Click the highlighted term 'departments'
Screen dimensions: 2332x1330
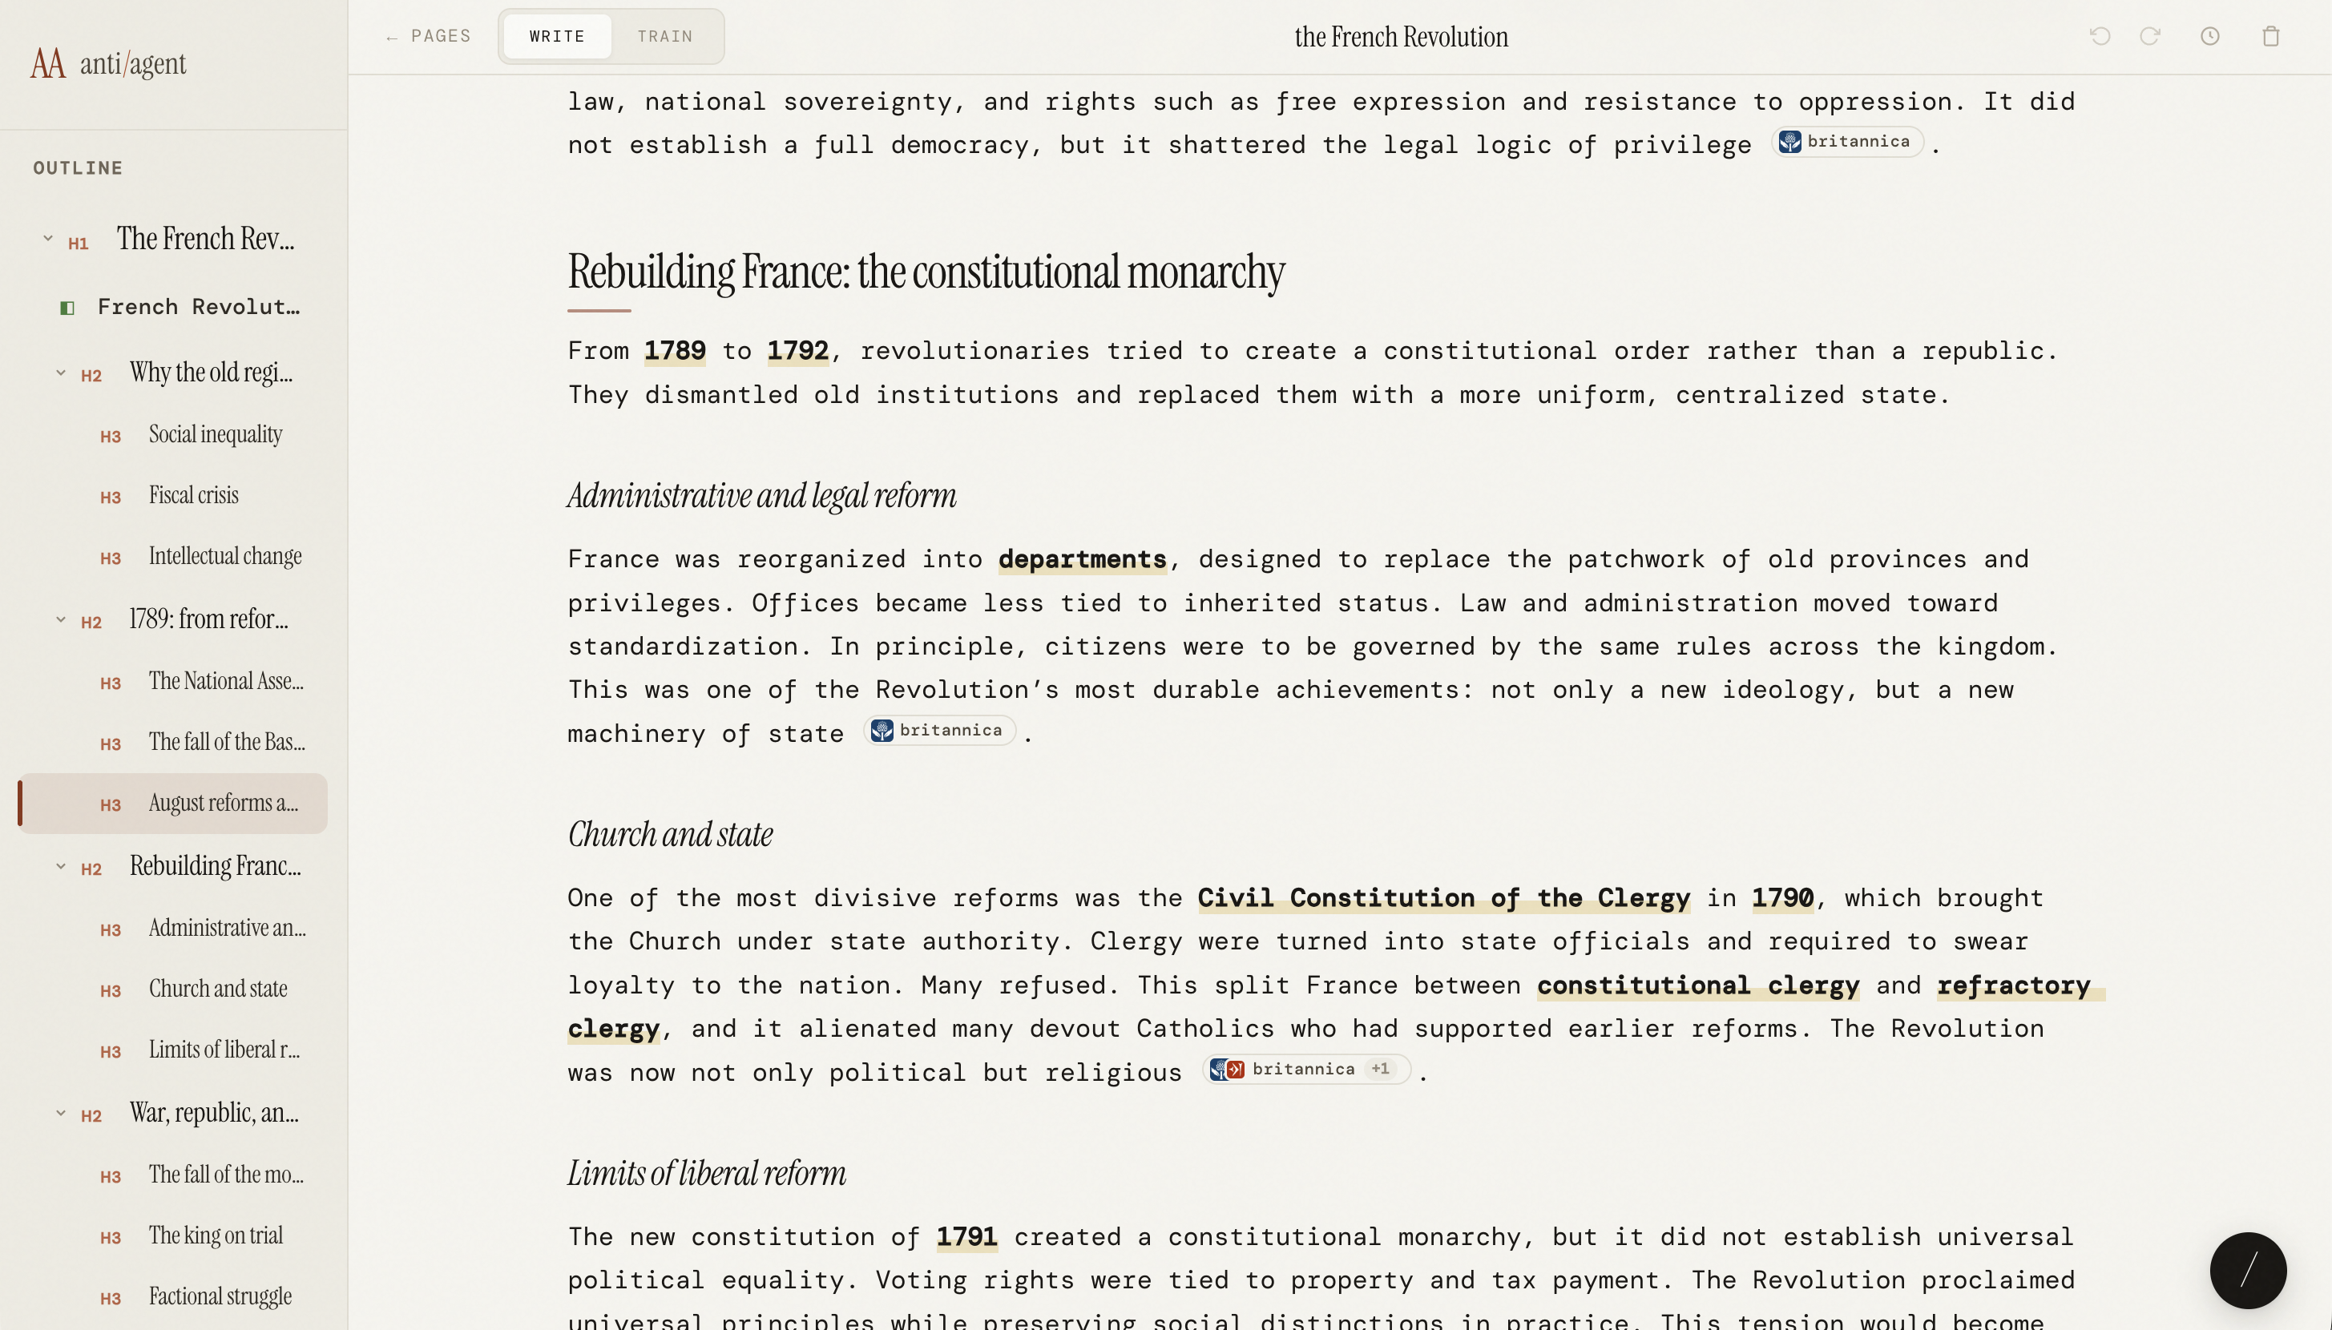(1083, 559)
